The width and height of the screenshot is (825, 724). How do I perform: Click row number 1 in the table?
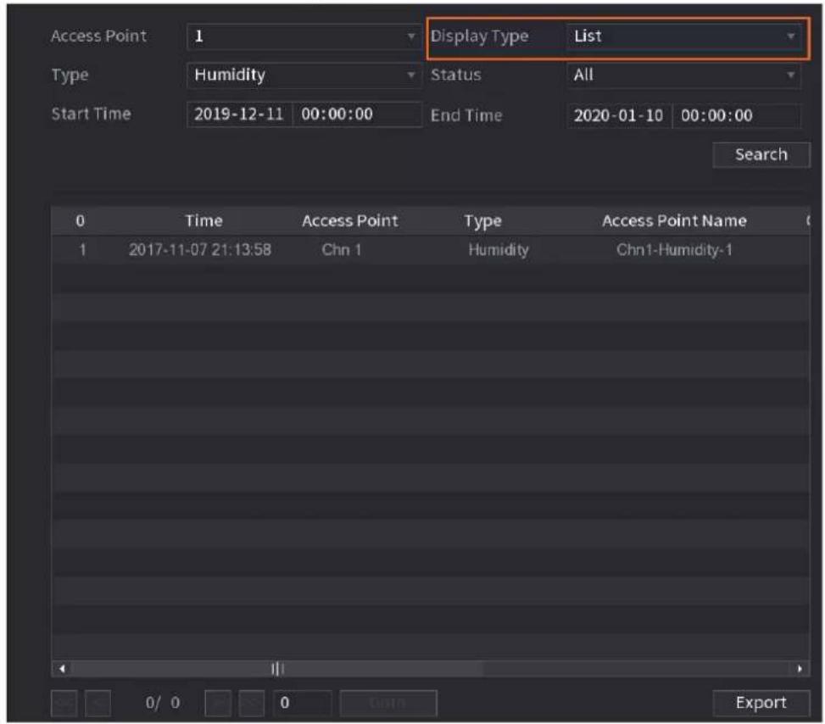(82, 250)
